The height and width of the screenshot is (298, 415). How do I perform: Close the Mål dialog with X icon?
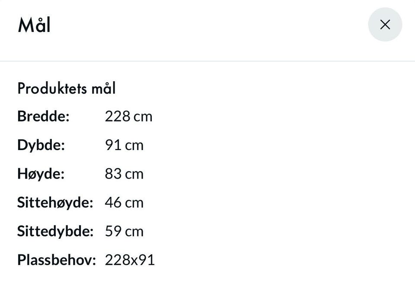point(385,25)
